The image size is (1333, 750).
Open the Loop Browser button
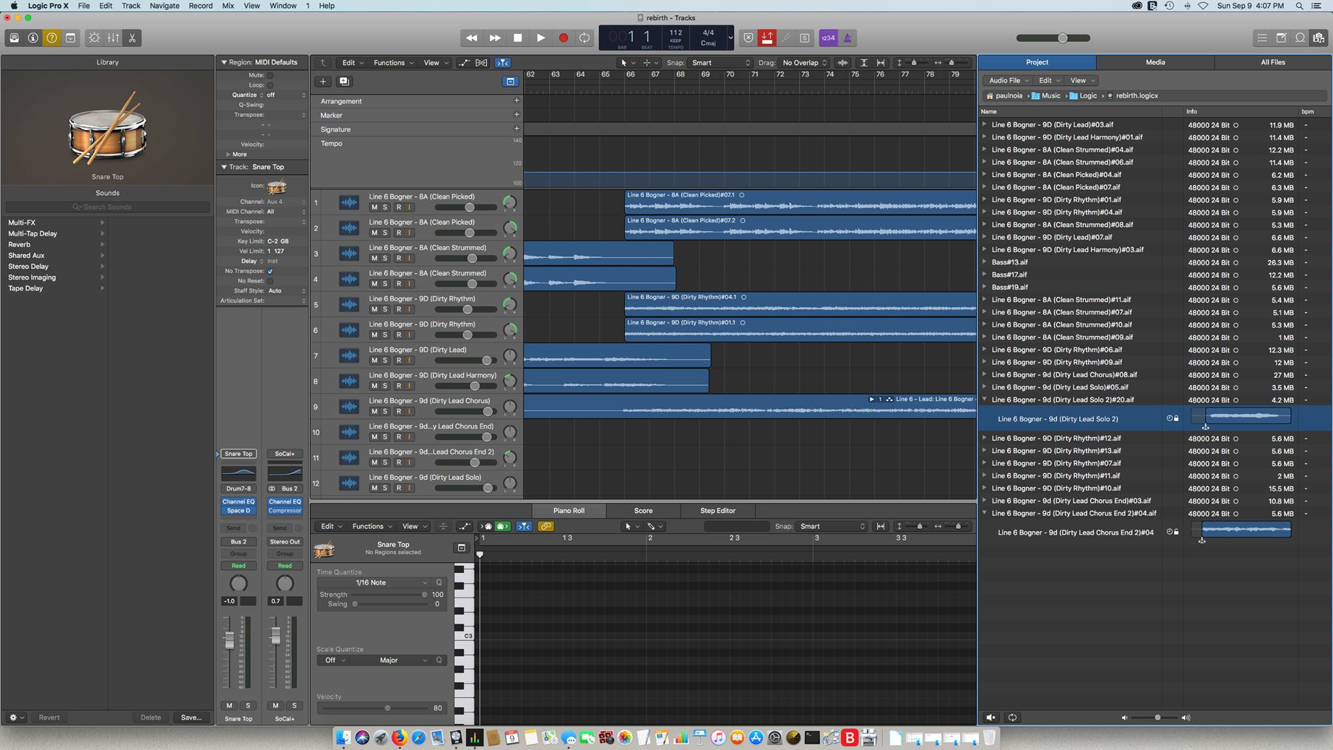(x=1300, y=38)
